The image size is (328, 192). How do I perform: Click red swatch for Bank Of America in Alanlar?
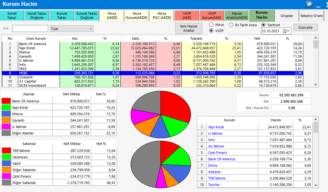pos(6,101)
